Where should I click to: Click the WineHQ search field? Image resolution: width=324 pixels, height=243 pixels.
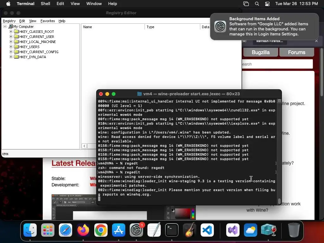click(277, 64)
